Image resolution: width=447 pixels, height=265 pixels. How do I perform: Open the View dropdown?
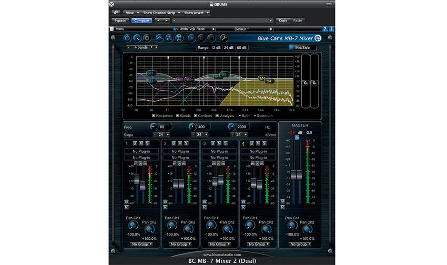[x=131, y=13]
